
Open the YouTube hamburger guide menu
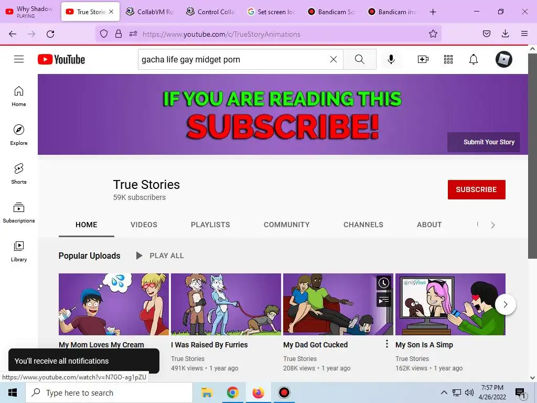point(19,59)
